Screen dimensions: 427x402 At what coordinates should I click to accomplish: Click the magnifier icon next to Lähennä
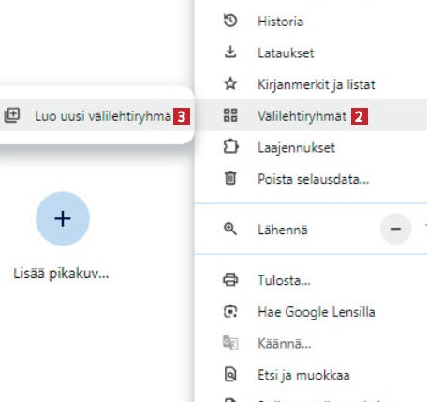(x=230, y=229)
